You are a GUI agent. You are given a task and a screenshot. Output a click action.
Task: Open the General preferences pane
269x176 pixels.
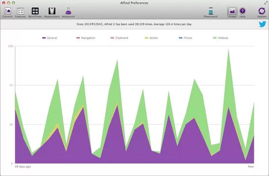(x=7, y=12)
